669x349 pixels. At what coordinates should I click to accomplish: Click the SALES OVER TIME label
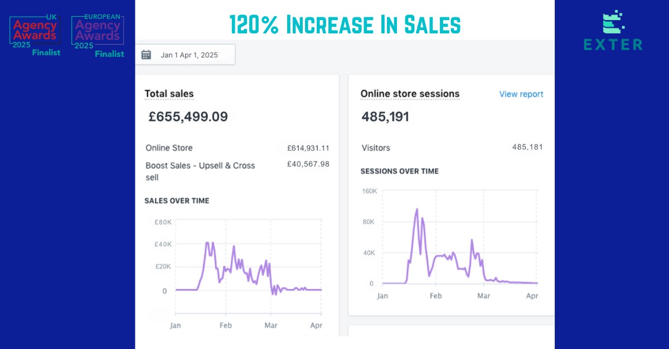(x=177, y=200)
